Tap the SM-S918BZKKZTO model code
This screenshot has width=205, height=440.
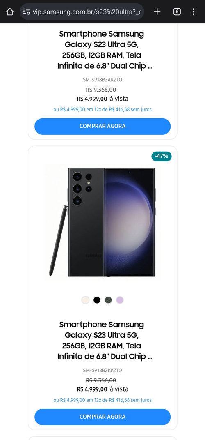click(x=102, y=371)
